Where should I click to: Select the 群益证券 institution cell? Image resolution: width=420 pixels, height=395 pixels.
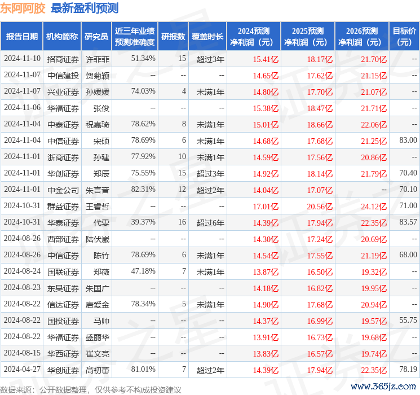click(63, 207)
